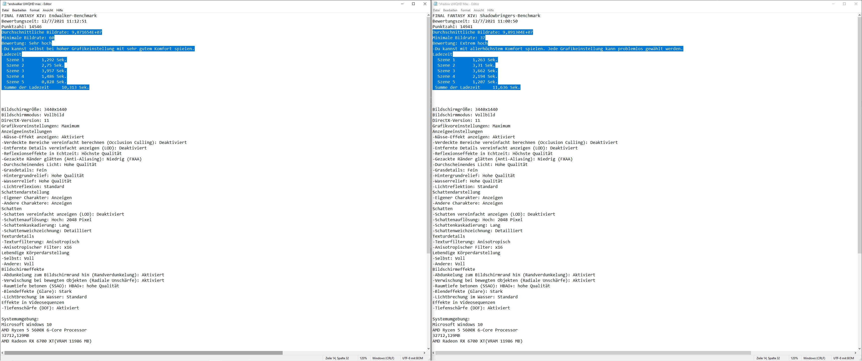The image size is (862, 361).
Task: Click Radeon RX 6700 XT line in right editor
Action: tap(477, 341)
